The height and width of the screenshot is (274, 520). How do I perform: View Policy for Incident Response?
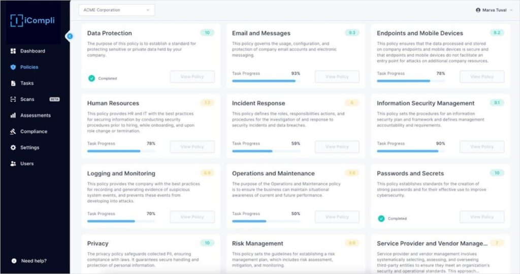point(337,147)
